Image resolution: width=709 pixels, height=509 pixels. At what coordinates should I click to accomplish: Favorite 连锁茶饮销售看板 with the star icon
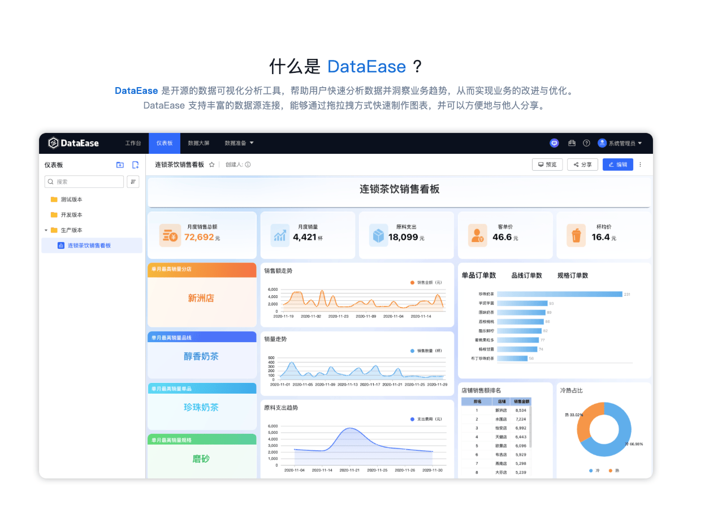(212, 165)
